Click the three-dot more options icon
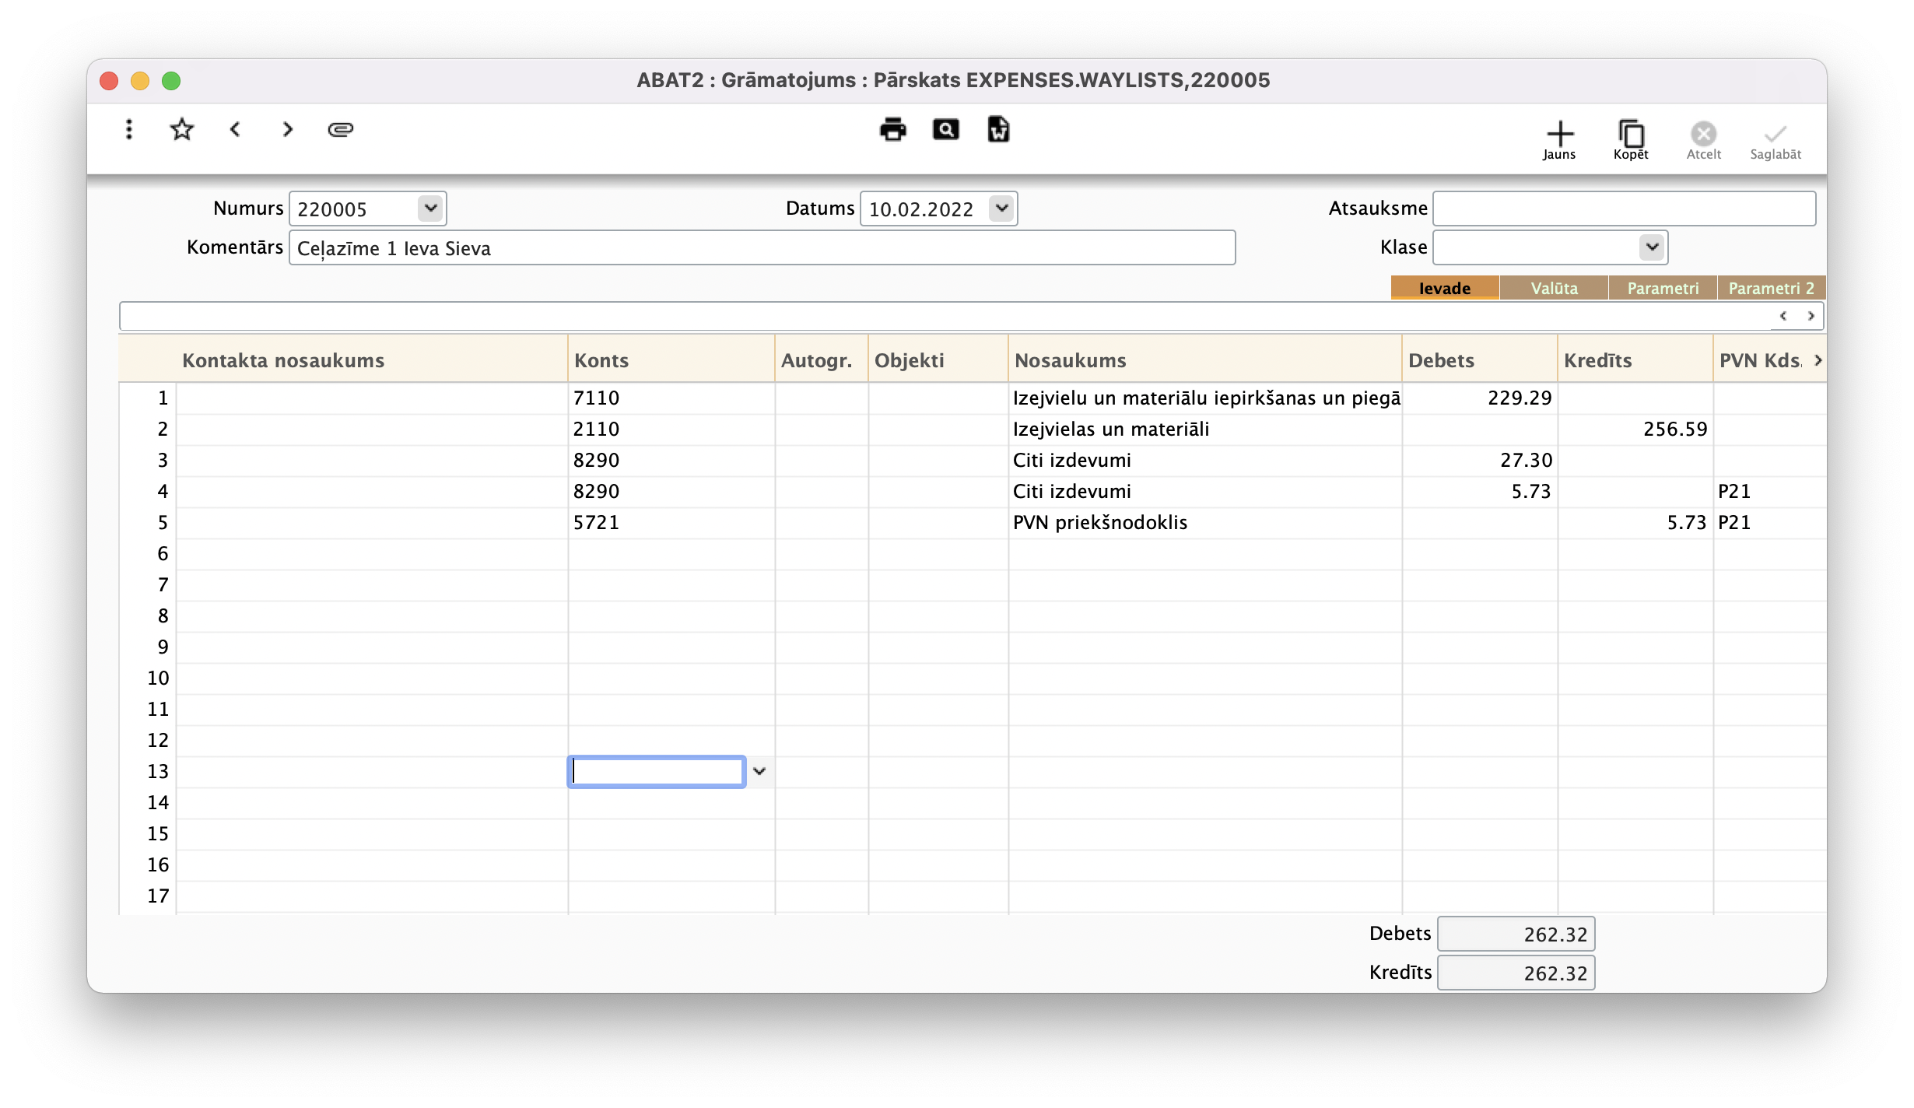Viewport: 1914px width, 1108px height. pyautogui.click(x=129, y=129)
